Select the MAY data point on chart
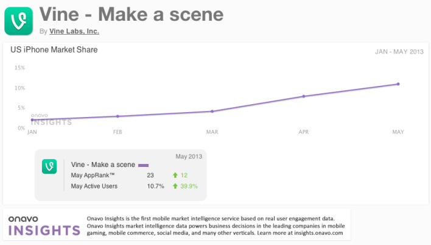 (x=398, y=84)
